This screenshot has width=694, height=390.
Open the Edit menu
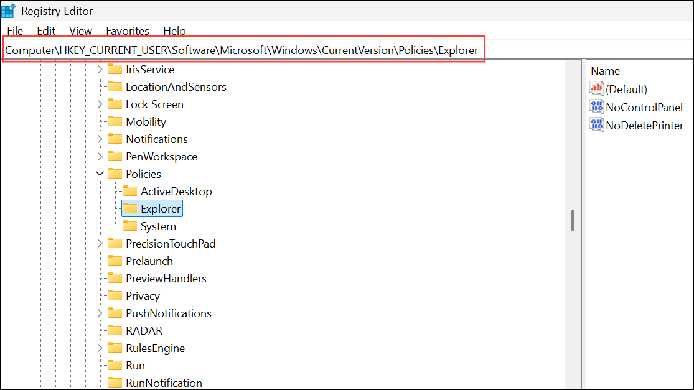coord(46,31)
